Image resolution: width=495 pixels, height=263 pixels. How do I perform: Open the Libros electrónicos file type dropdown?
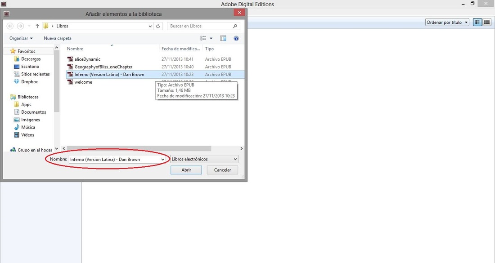point(204,159)
